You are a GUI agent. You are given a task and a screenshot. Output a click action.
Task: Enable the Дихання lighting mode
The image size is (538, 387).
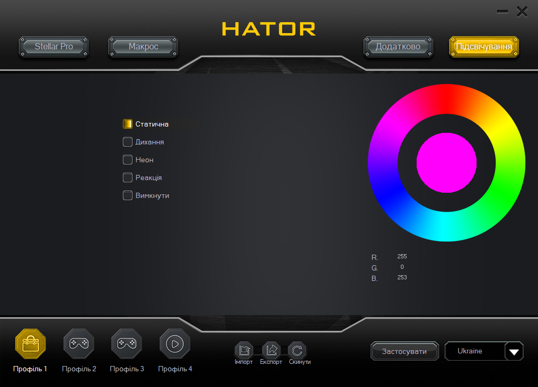pos(128,142)
